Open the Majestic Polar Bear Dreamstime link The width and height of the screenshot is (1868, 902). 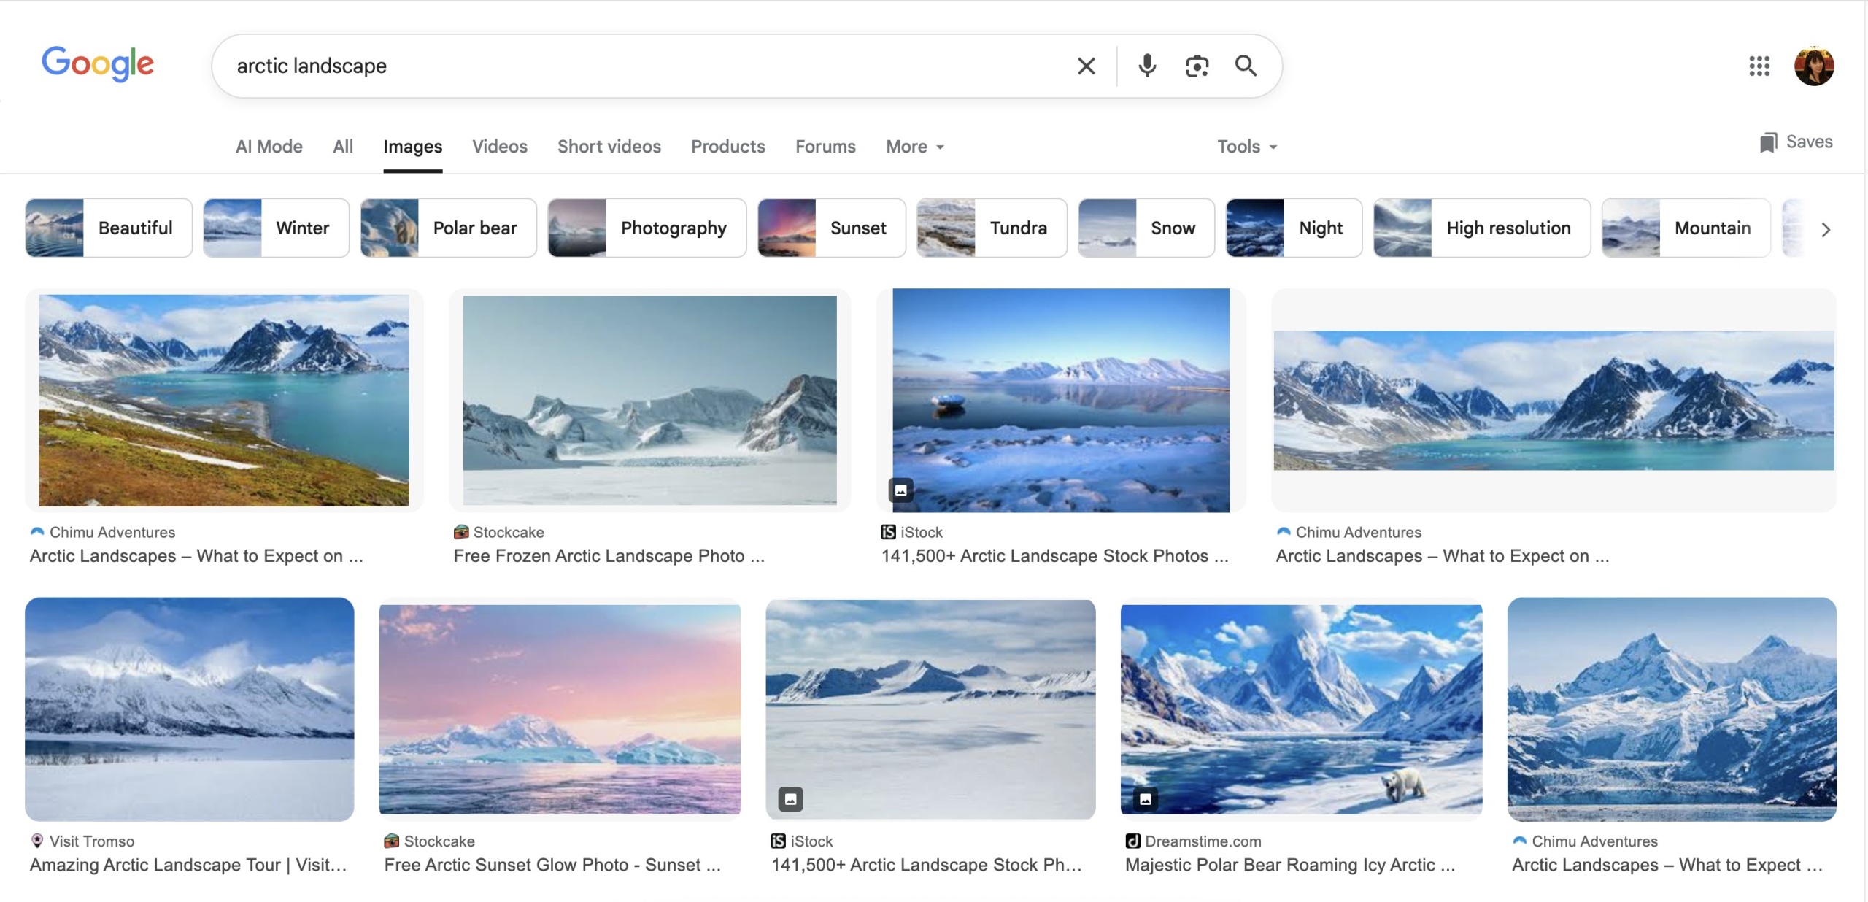pos(1289,865)
